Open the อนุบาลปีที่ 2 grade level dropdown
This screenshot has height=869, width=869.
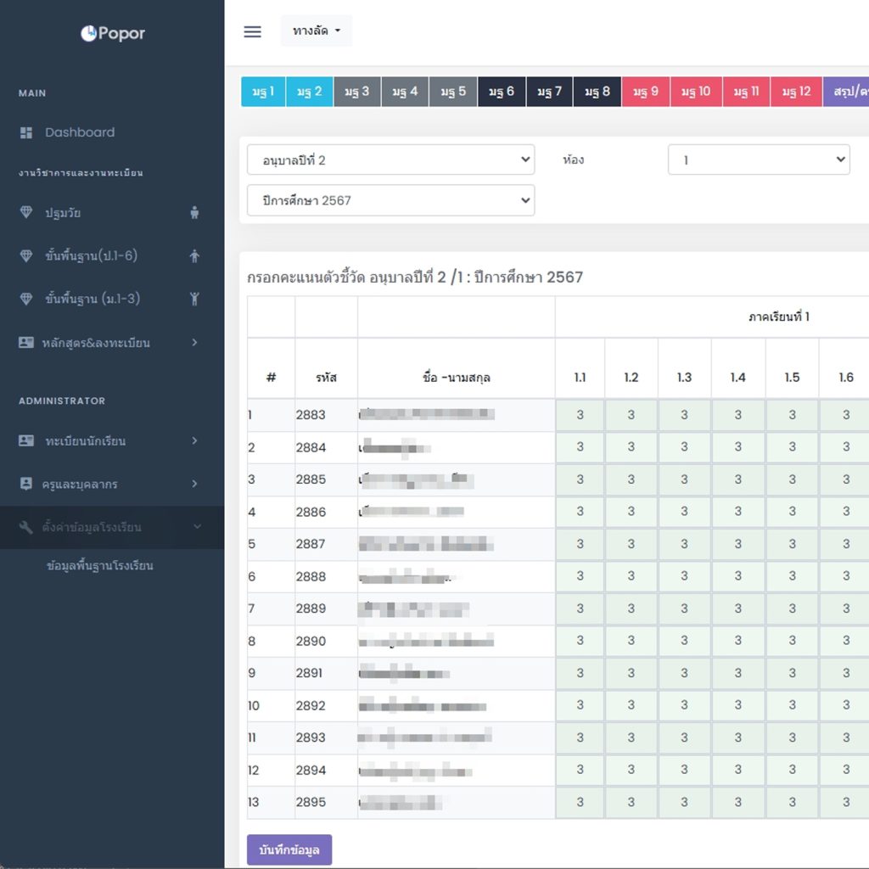(x=390, y=160)
